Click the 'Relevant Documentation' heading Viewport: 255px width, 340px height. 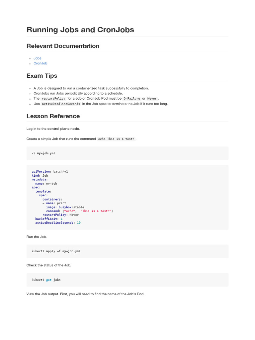[x=63, y=46]
